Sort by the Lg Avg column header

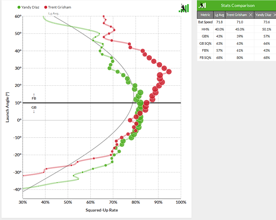coord(219,15)
